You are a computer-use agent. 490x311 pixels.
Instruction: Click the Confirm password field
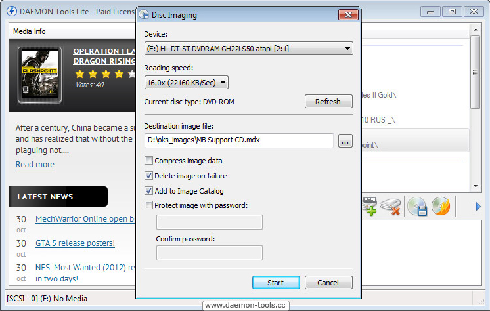[210, 253]
